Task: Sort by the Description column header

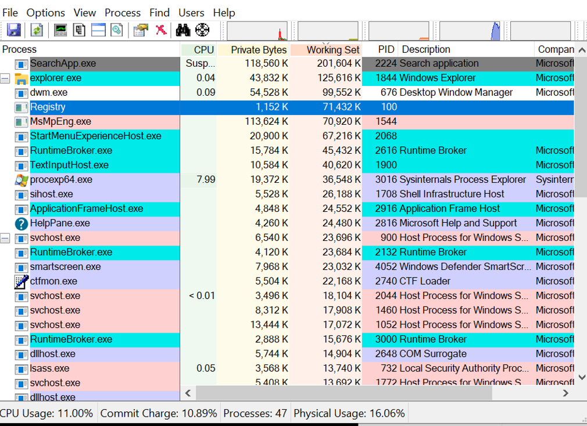Action: point(466,50)
